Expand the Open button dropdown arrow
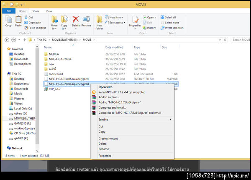 [156, 17]
